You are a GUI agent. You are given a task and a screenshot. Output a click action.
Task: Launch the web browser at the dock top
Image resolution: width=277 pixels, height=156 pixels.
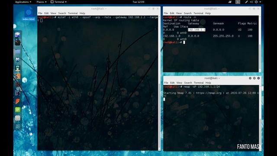pos(17,35)
